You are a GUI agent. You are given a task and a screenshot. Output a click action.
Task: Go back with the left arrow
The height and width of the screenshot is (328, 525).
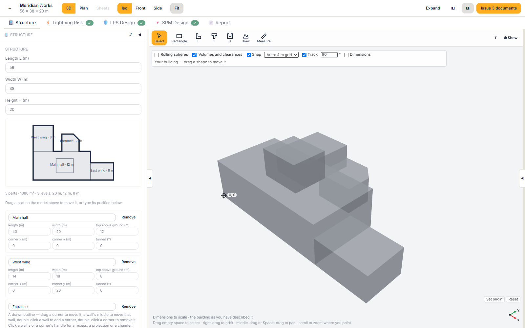[x=10, y=8]
